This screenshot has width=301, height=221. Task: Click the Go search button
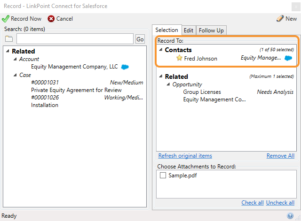140,39
